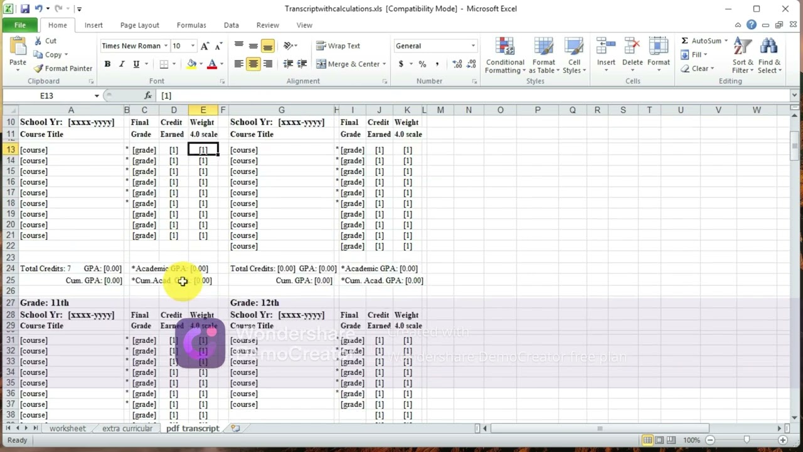Click the Insert Function fx button
The image size is (803, 452).
click(x=148, y=95)
